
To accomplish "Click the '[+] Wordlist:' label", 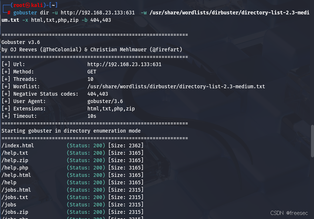I will (21, 86).
